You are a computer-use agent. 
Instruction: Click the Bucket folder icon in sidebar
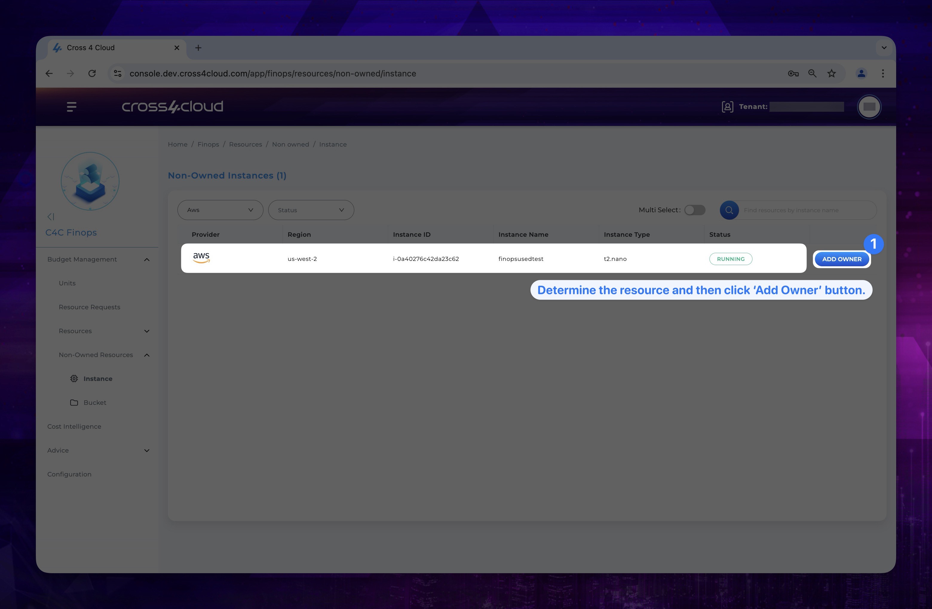point(73,402)
